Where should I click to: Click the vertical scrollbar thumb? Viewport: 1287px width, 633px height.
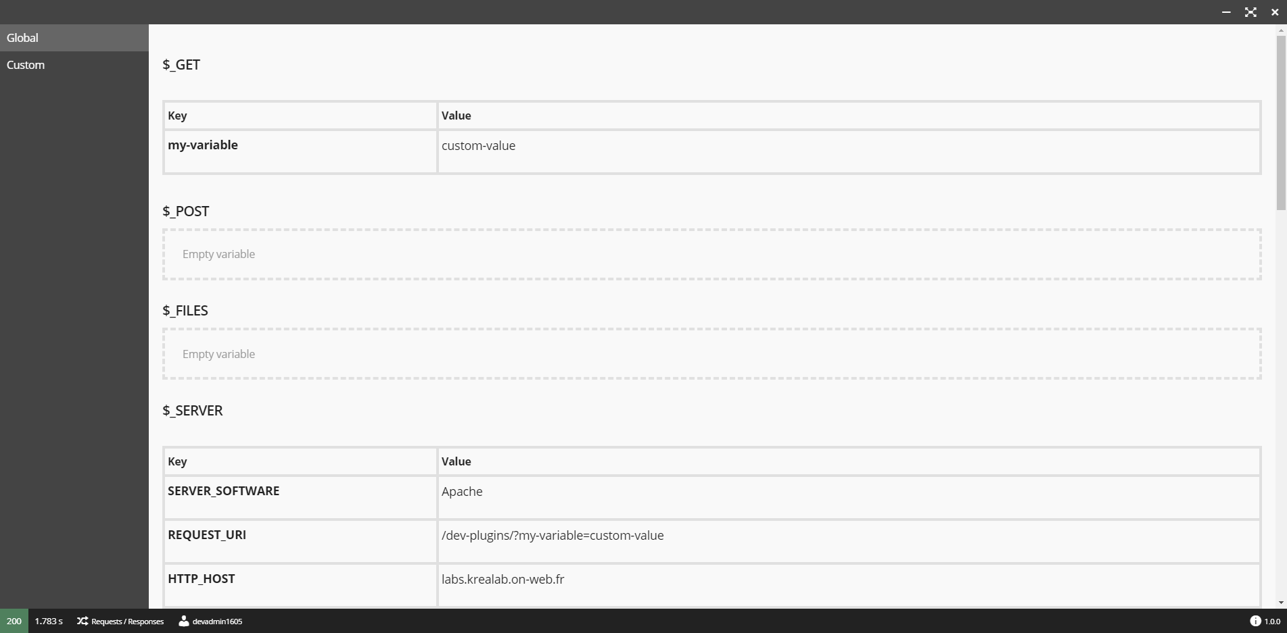click(1281, 123)
